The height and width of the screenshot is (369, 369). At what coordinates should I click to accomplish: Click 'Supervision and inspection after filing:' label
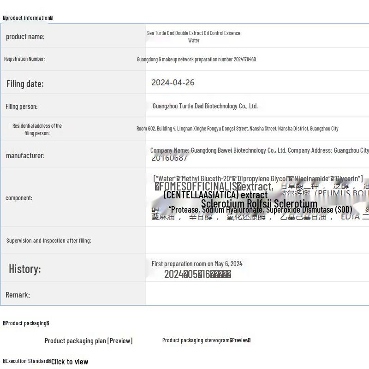pyautogui.click(x=49, y=240)
